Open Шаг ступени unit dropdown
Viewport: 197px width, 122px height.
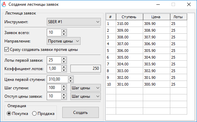[86, 88]
